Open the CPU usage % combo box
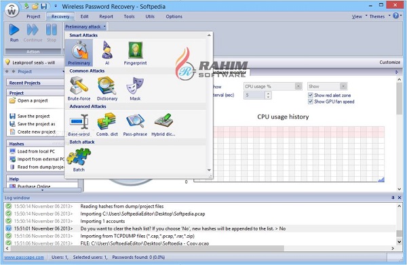The image size is (407, 265). [x=273, y=86]
